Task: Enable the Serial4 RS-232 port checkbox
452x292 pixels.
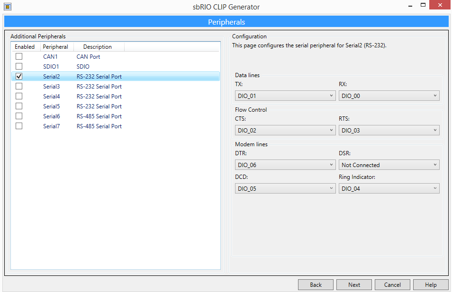Action: 18,96
